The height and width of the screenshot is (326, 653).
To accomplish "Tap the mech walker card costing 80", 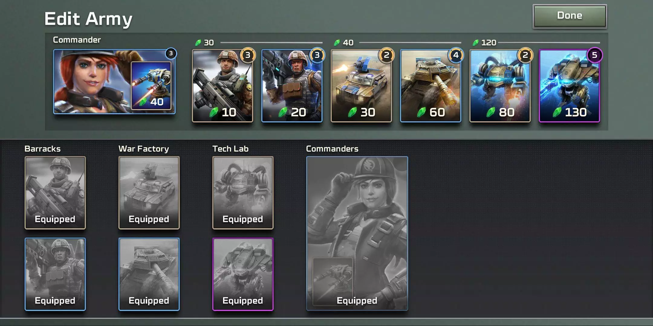I will [500, 86].
